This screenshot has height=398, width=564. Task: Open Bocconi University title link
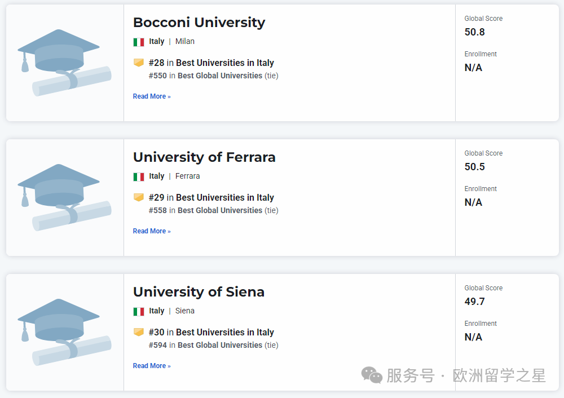click(x=199, y=23)
